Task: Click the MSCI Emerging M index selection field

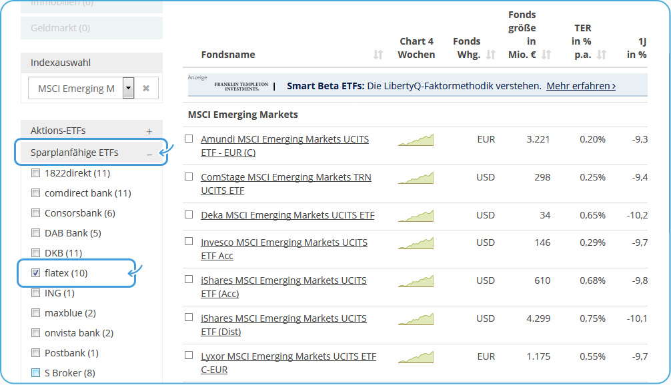Action: (x=76, y=89)
